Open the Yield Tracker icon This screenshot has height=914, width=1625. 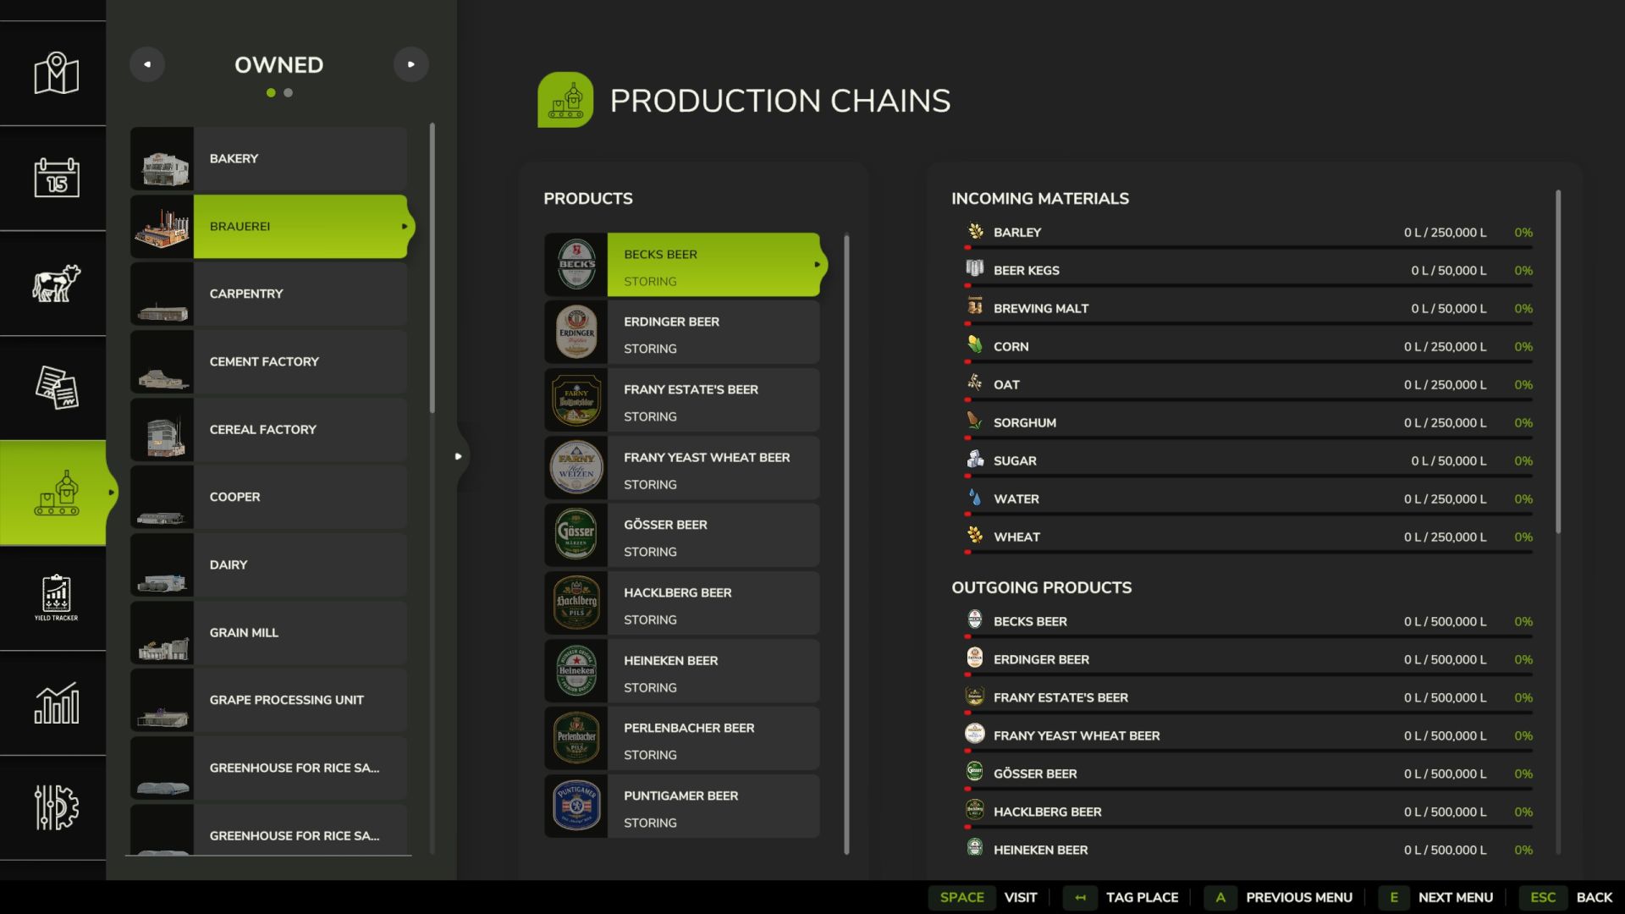click(x=56, y=597)
